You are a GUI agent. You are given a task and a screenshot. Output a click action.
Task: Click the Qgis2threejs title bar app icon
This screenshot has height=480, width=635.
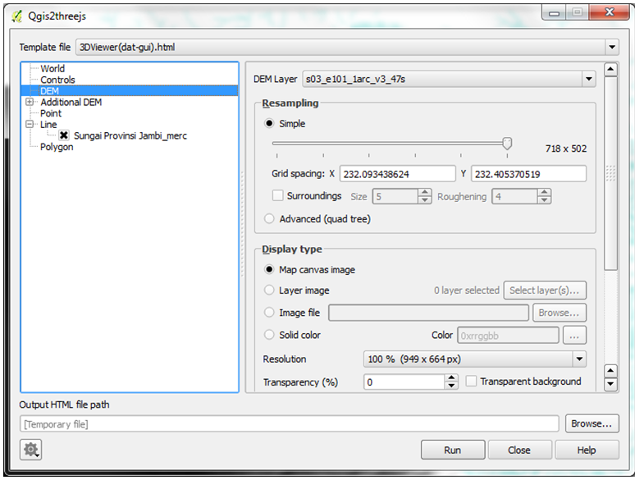tap(16, 16)
